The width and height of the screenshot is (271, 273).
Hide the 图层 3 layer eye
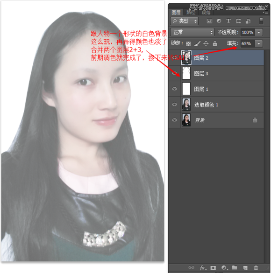[x=174, y=73]
